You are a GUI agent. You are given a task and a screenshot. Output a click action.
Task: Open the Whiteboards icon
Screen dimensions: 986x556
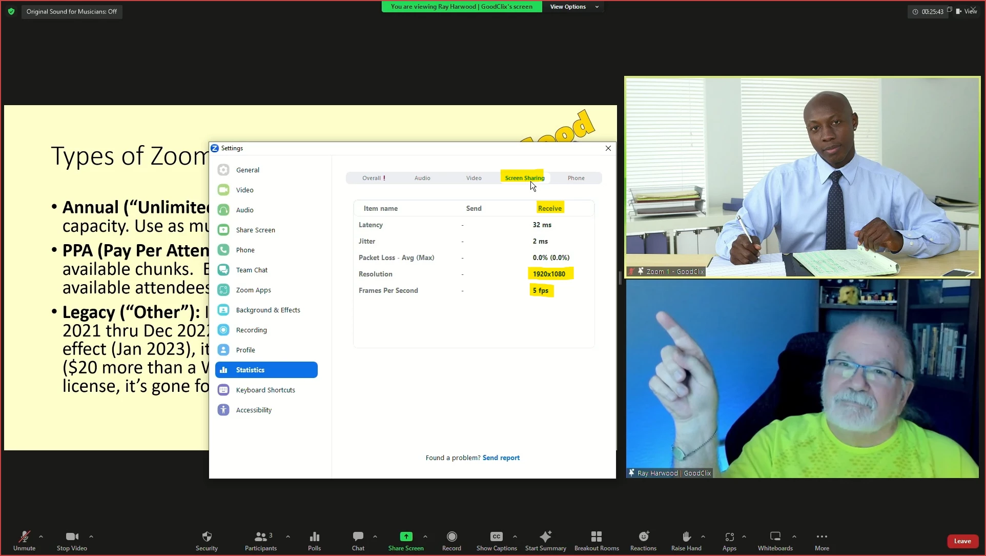point(775,537)
